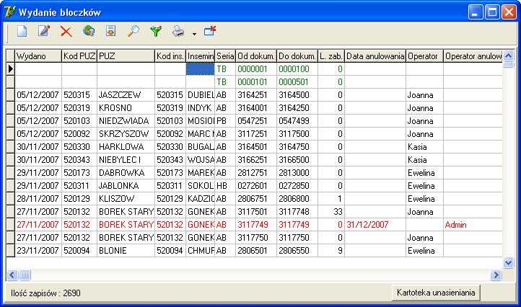
Task: Click the L. zab. column header
Action: pos(331,56)
